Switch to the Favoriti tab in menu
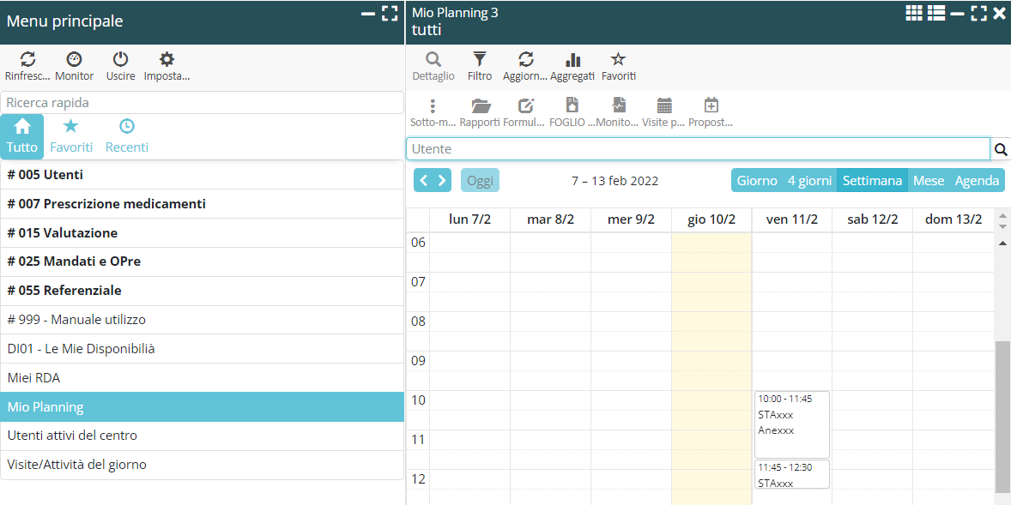Screen dimensions: 1011x505 point(71,136)
